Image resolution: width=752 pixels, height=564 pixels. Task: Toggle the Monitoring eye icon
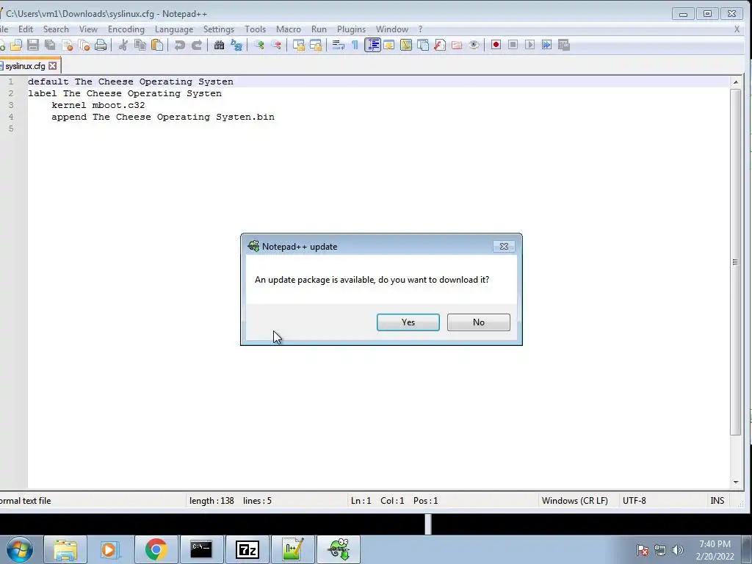(x=474, y=45)
